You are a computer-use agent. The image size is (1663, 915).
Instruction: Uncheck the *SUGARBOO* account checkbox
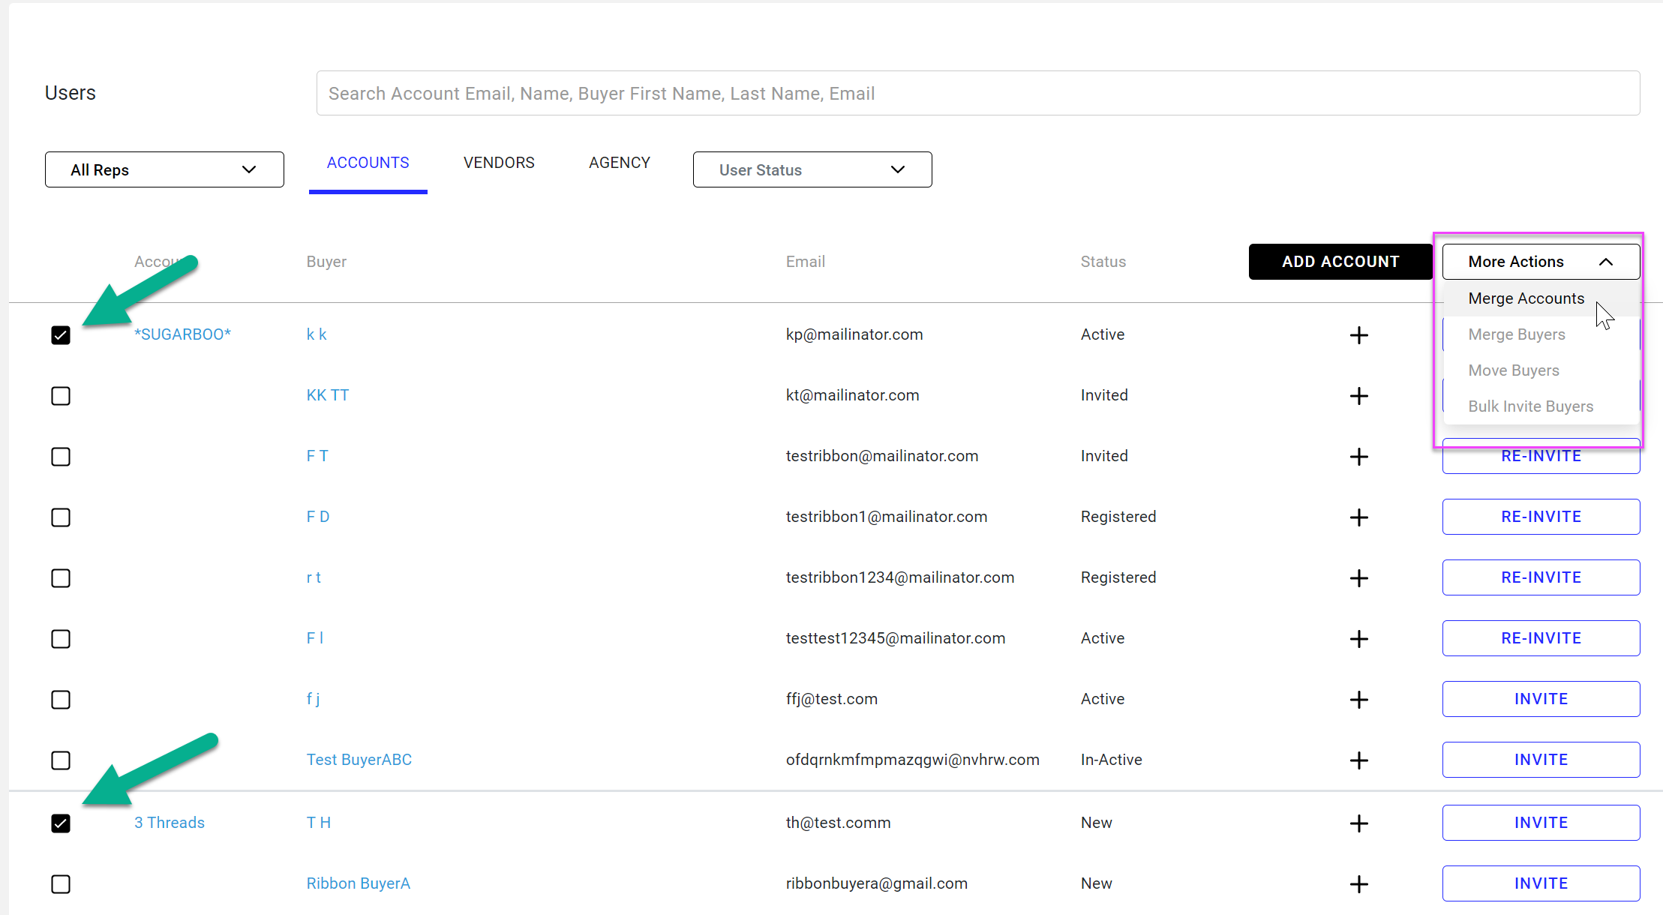click(x=61, y=335)
